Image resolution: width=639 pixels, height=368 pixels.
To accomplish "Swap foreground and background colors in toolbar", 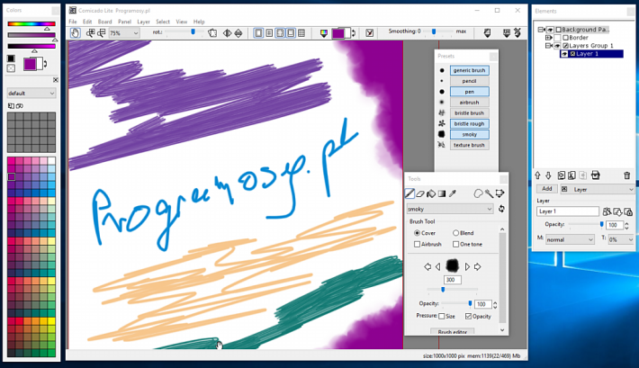I will pyautogui.click(x=354, y=33).
